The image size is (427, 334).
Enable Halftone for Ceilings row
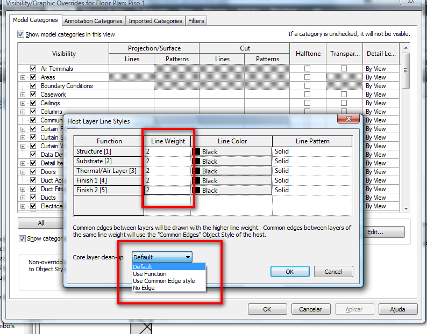coord(308,103)
